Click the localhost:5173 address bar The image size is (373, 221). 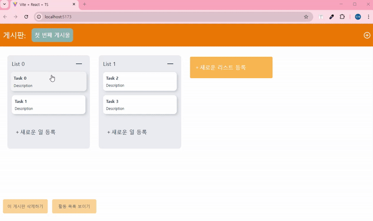click(x=173, y=17)
